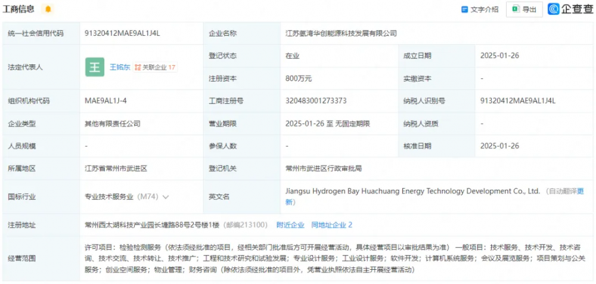Click the orange bell notification icon

48,9
